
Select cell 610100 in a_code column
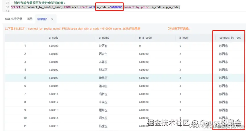click(54, 54)
